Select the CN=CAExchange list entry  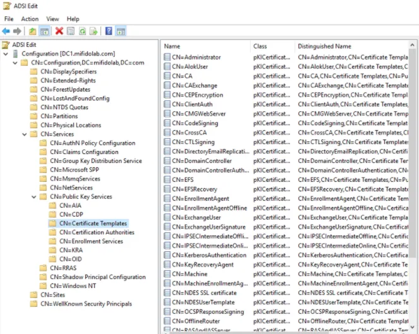coord(194,86)
